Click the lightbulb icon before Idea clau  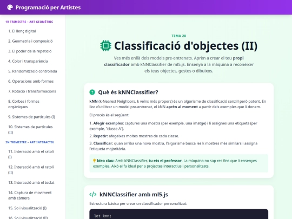coord(94,161)
